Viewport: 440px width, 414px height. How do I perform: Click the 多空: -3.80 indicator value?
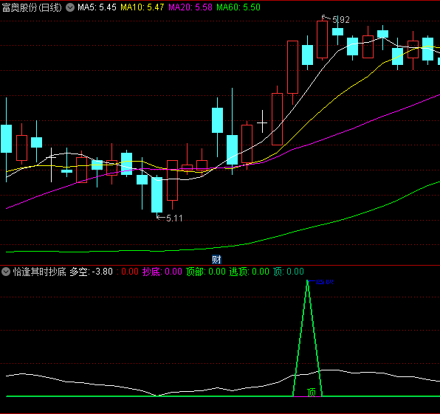tap(92, 272)
